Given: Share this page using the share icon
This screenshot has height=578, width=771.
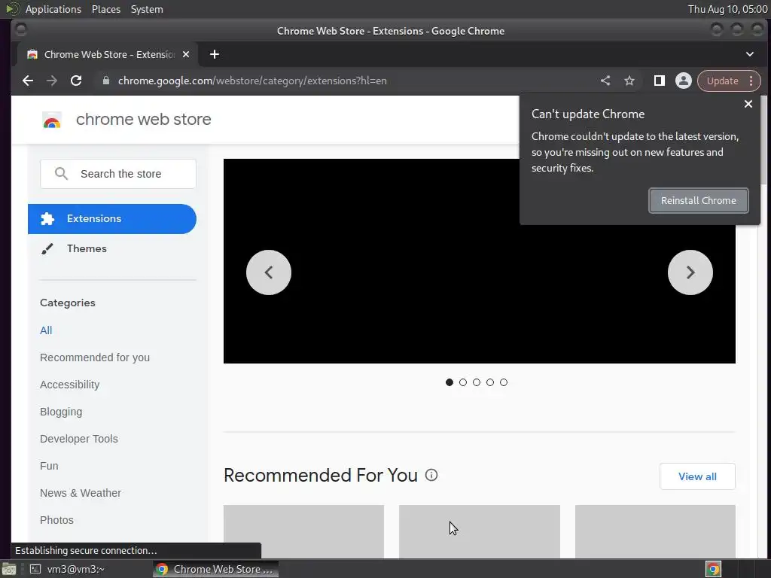Looking at the screenshot, I should pyautogui.click(x=605, y=81).
